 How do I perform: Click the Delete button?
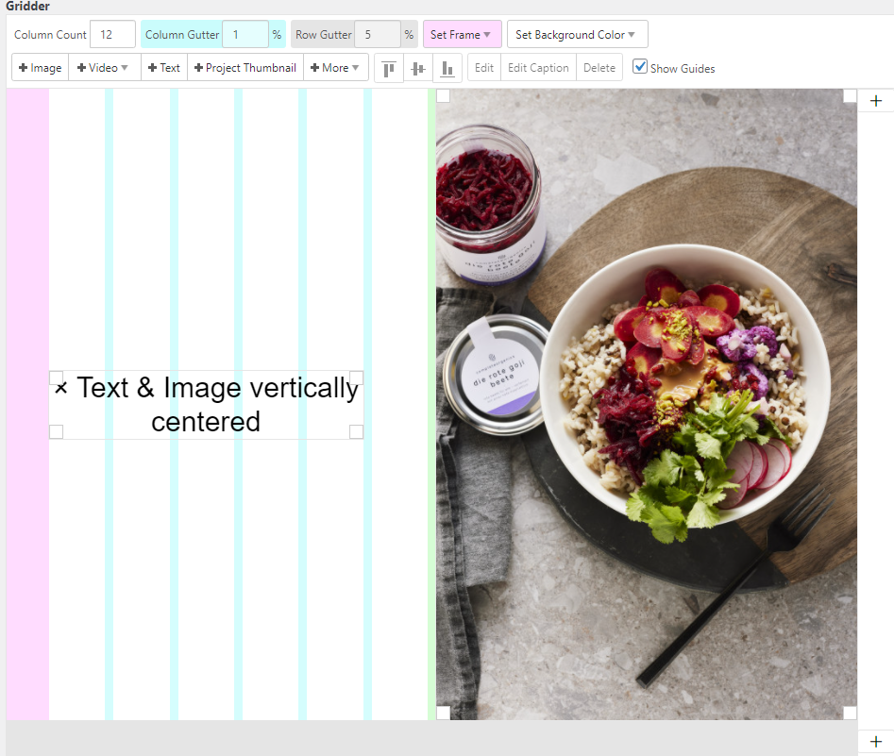[599, 68]
